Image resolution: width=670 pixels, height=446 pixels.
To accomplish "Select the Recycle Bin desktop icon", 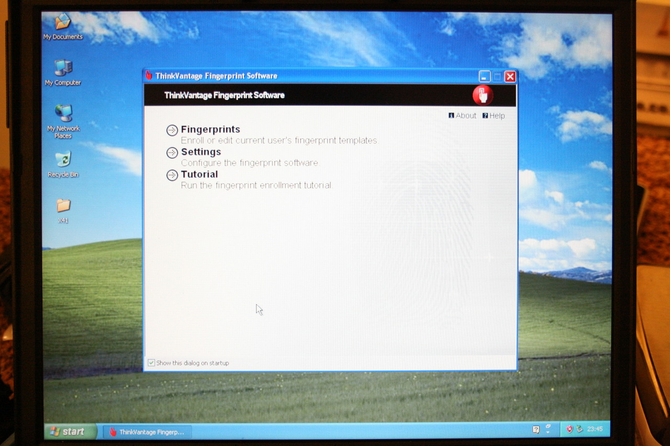I will (x=63, y=164).
